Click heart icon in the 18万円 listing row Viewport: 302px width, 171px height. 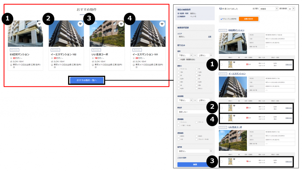tap(234, 159)
